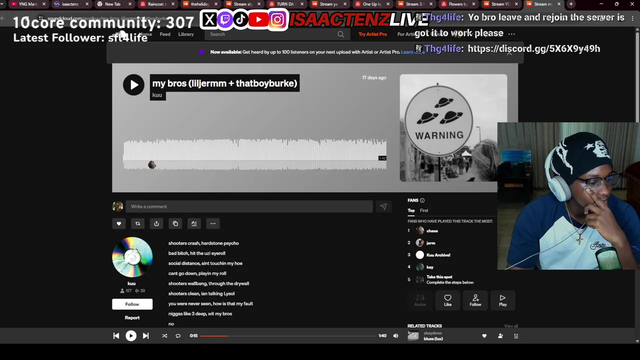Screen dimensions: 640x360
Task: Click 'Try Artist Pro' in the nav bar
Action: [372, 34]
